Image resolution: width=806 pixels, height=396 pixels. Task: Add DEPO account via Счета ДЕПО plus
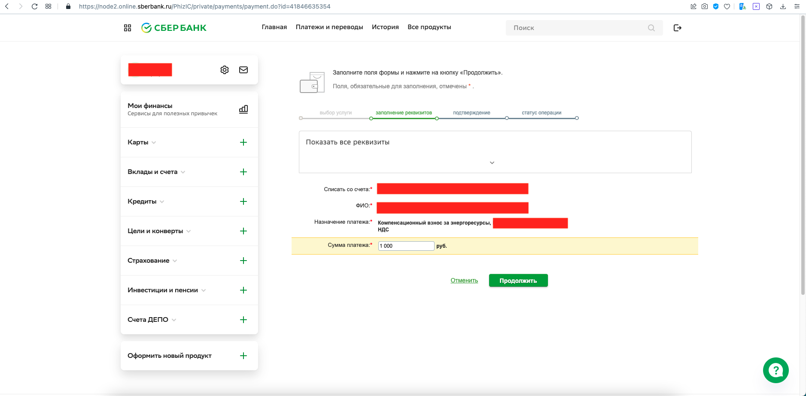243,320
